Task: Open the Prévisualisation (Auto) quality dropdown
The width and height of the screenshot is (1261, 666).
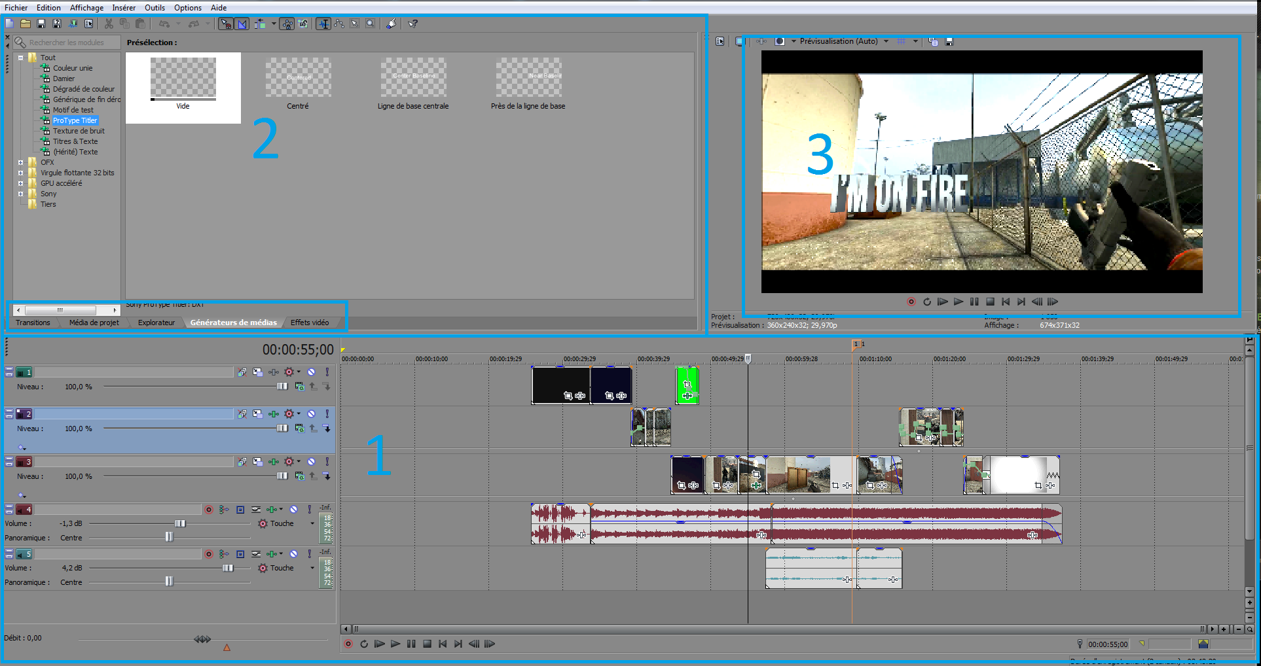Action: tap(887, 41)
